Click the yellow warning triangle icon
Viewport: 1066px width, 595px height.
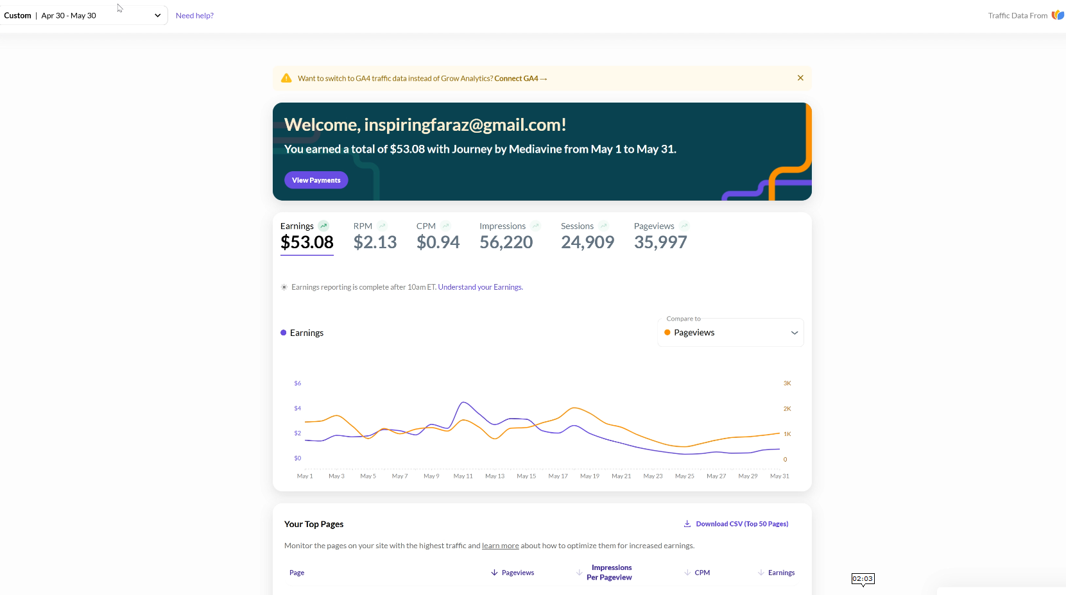(286, 78)
